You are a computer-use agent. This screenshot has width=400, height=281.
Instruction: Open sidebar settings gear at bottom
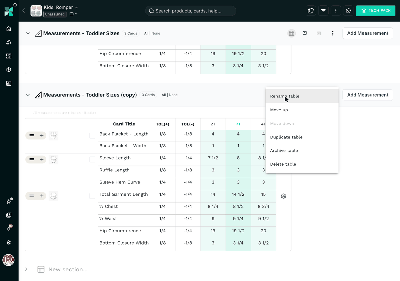coord(9,242)
